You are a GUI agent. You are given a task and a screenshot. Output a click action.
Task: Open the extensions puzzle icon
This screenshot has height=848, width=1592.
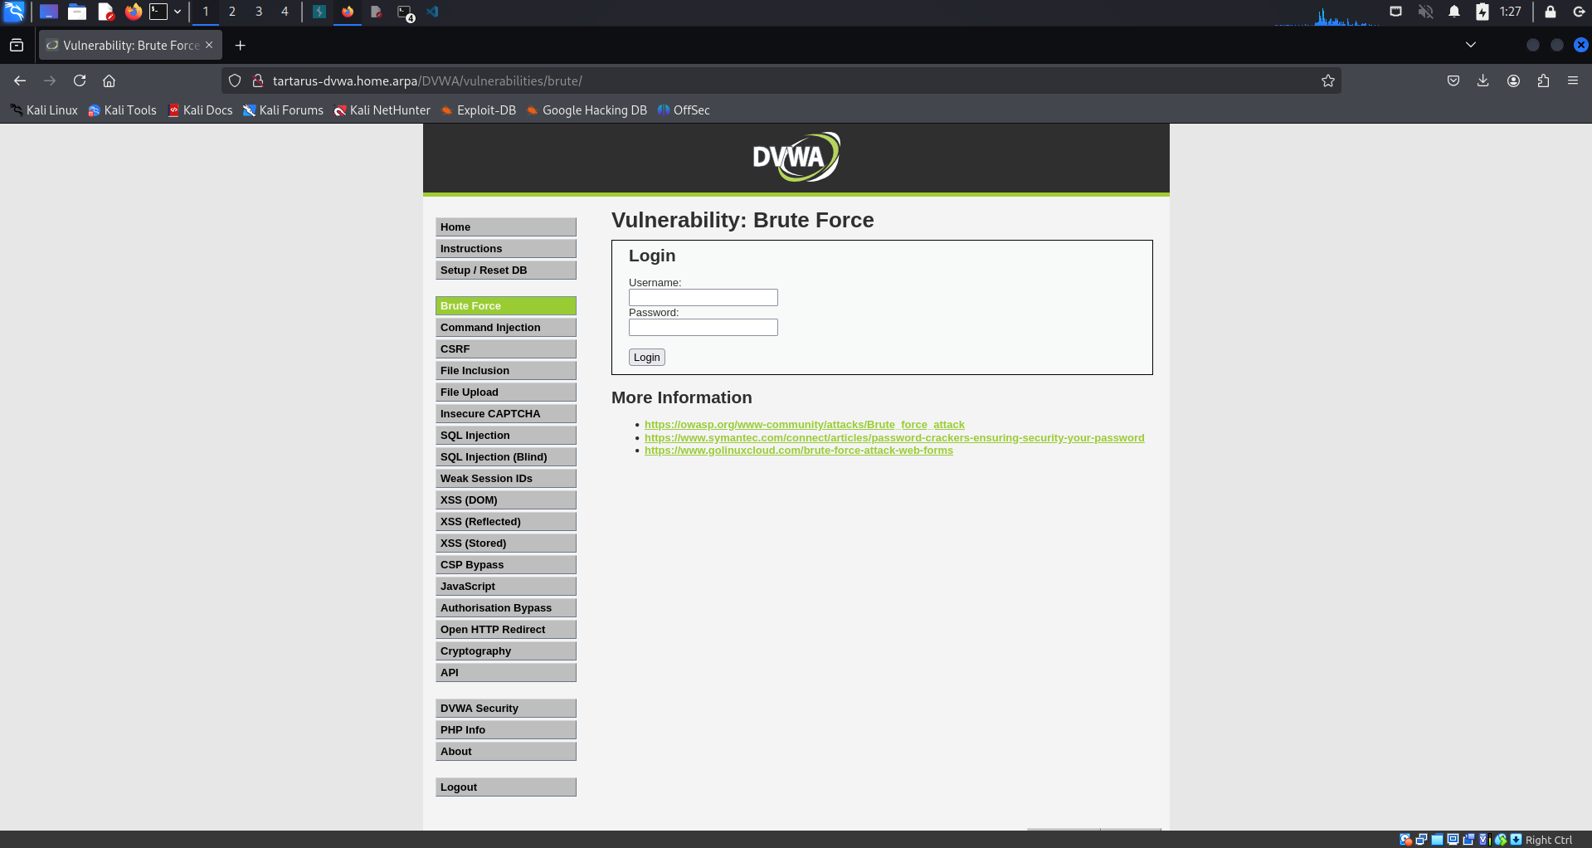pos(1542,80)
